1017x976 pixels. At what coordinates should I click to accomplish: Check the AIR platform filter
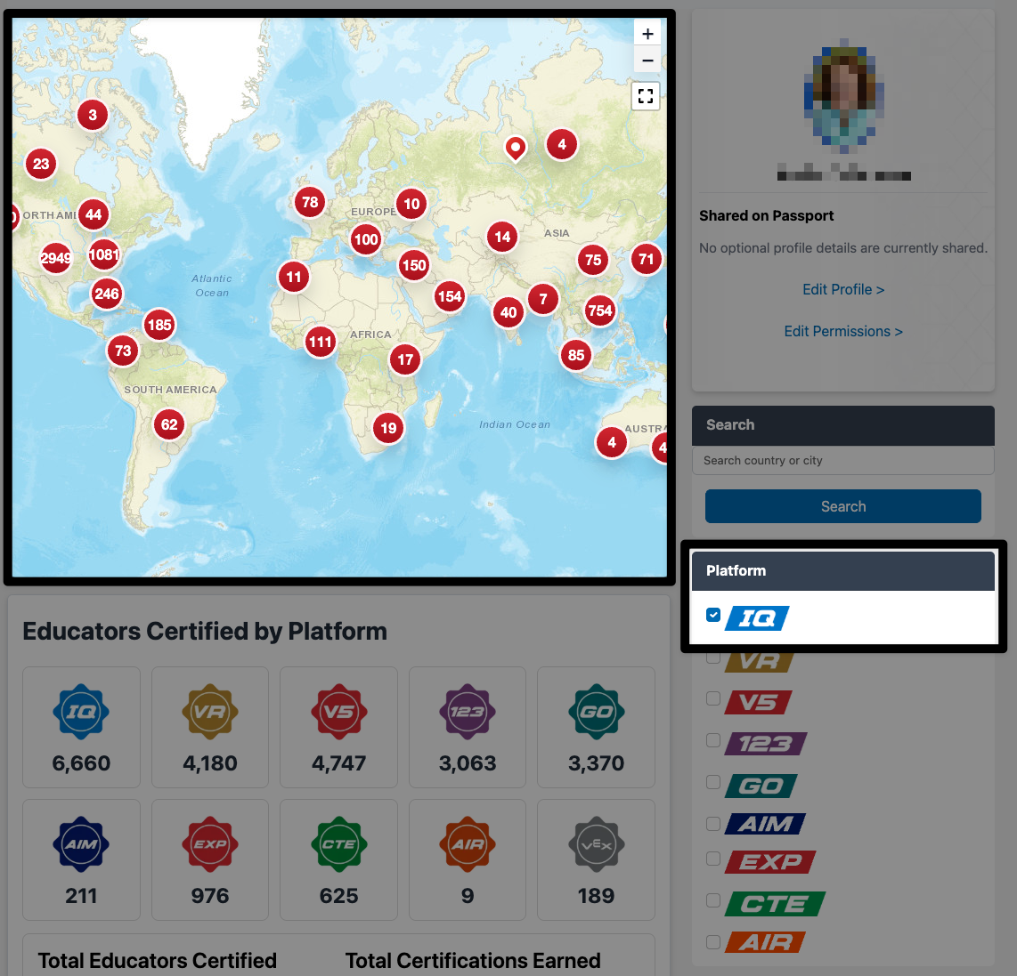pos(712,941)
